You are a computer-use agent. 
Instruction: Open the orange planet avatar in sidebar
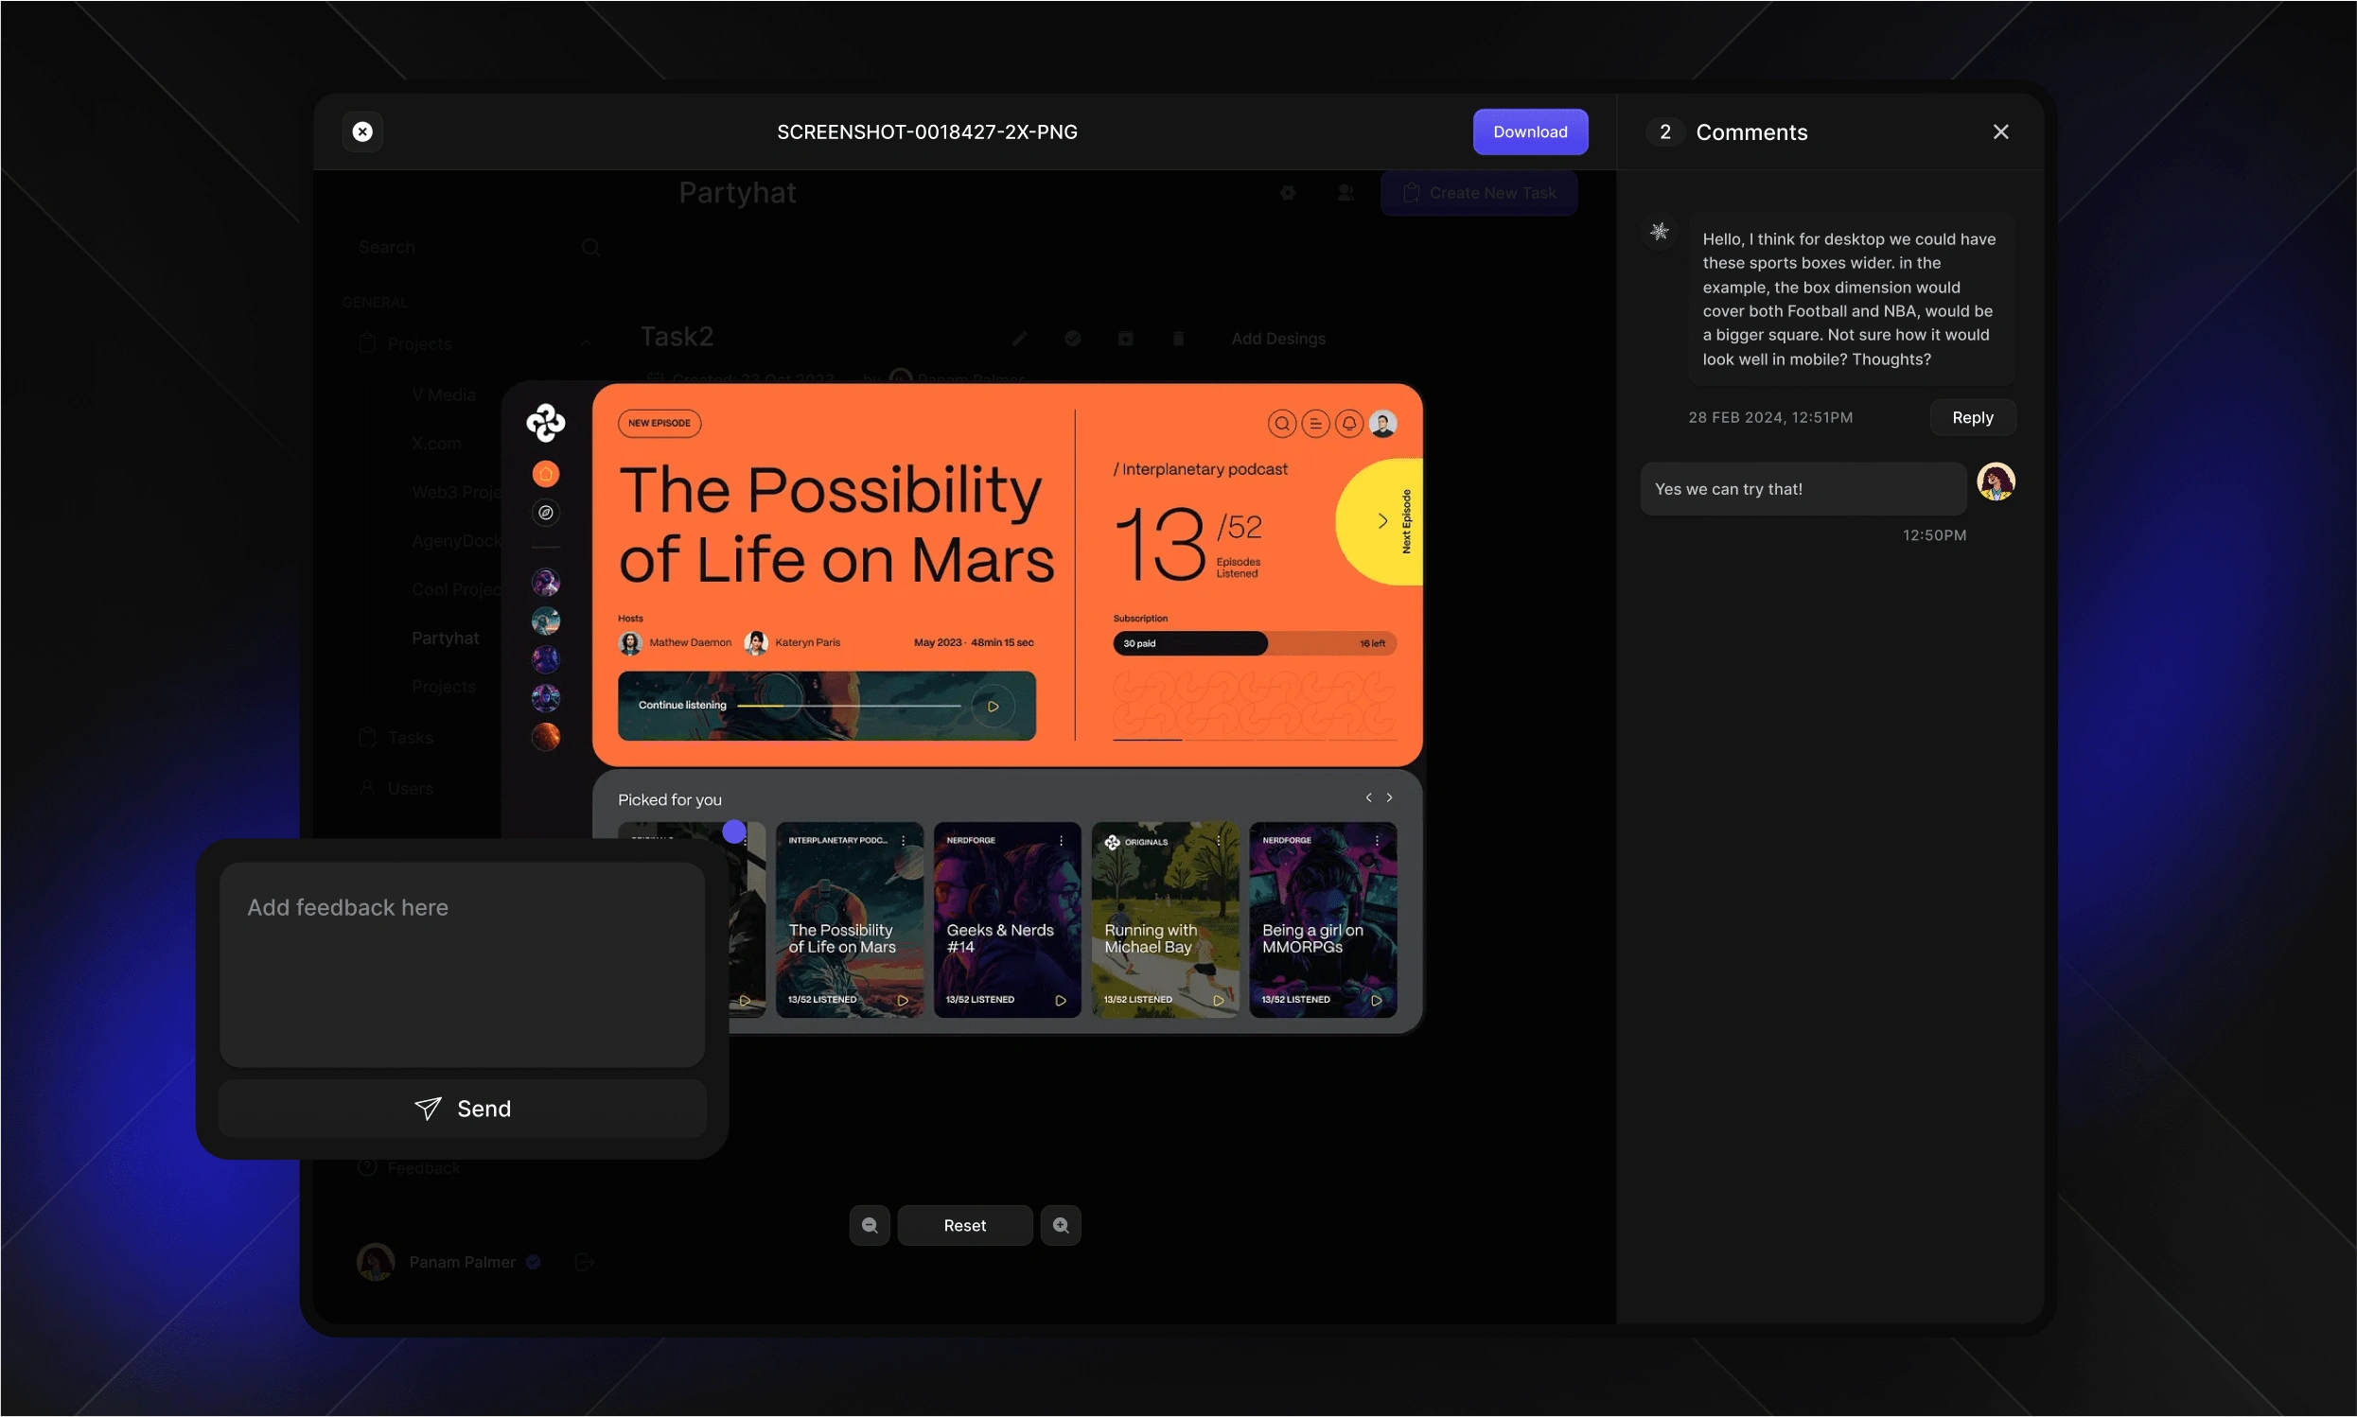(545, 737)
